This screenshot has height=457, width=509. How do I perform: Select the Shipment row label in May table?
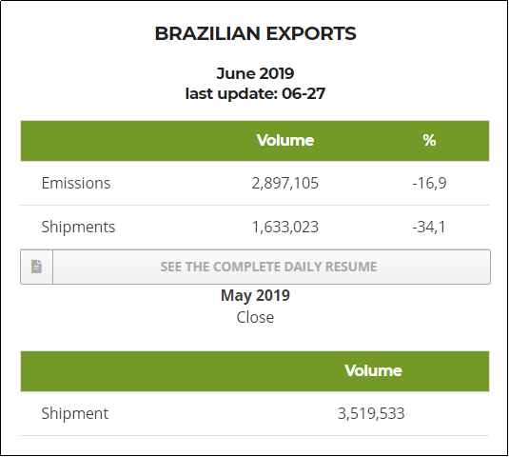[x=74, y=413]
